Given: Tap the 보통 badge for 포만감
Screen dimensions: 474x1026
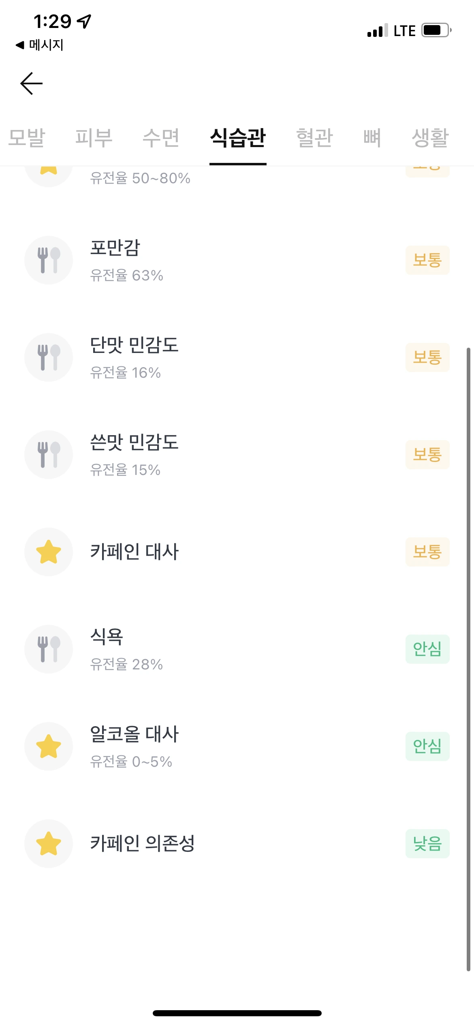Looking at the screenshot, I should click(427, 260).
